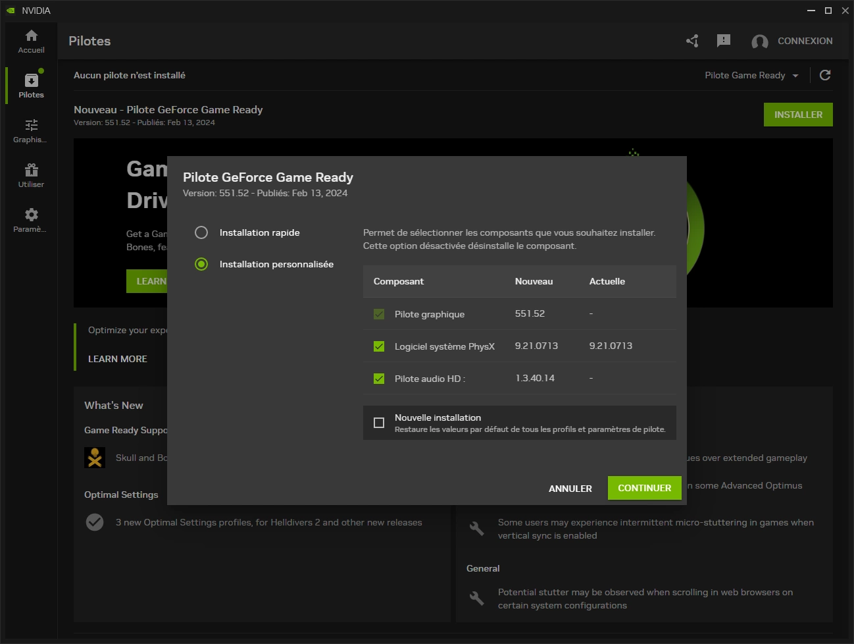The width and height of the screenshot is (854, 644).
Task: Click the Optimal Settings heading
Action: (121, 495)
